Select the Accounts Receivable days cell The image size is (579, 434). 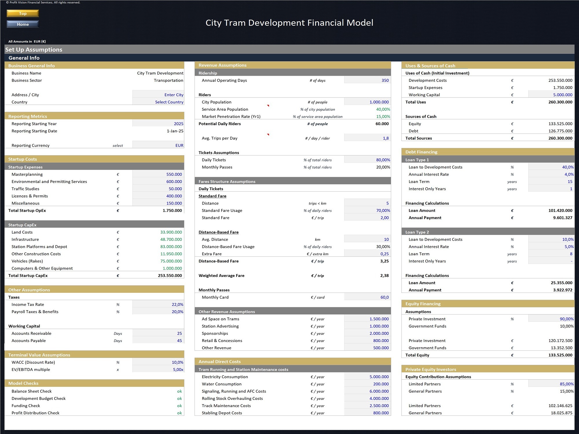tap(158, 333)
